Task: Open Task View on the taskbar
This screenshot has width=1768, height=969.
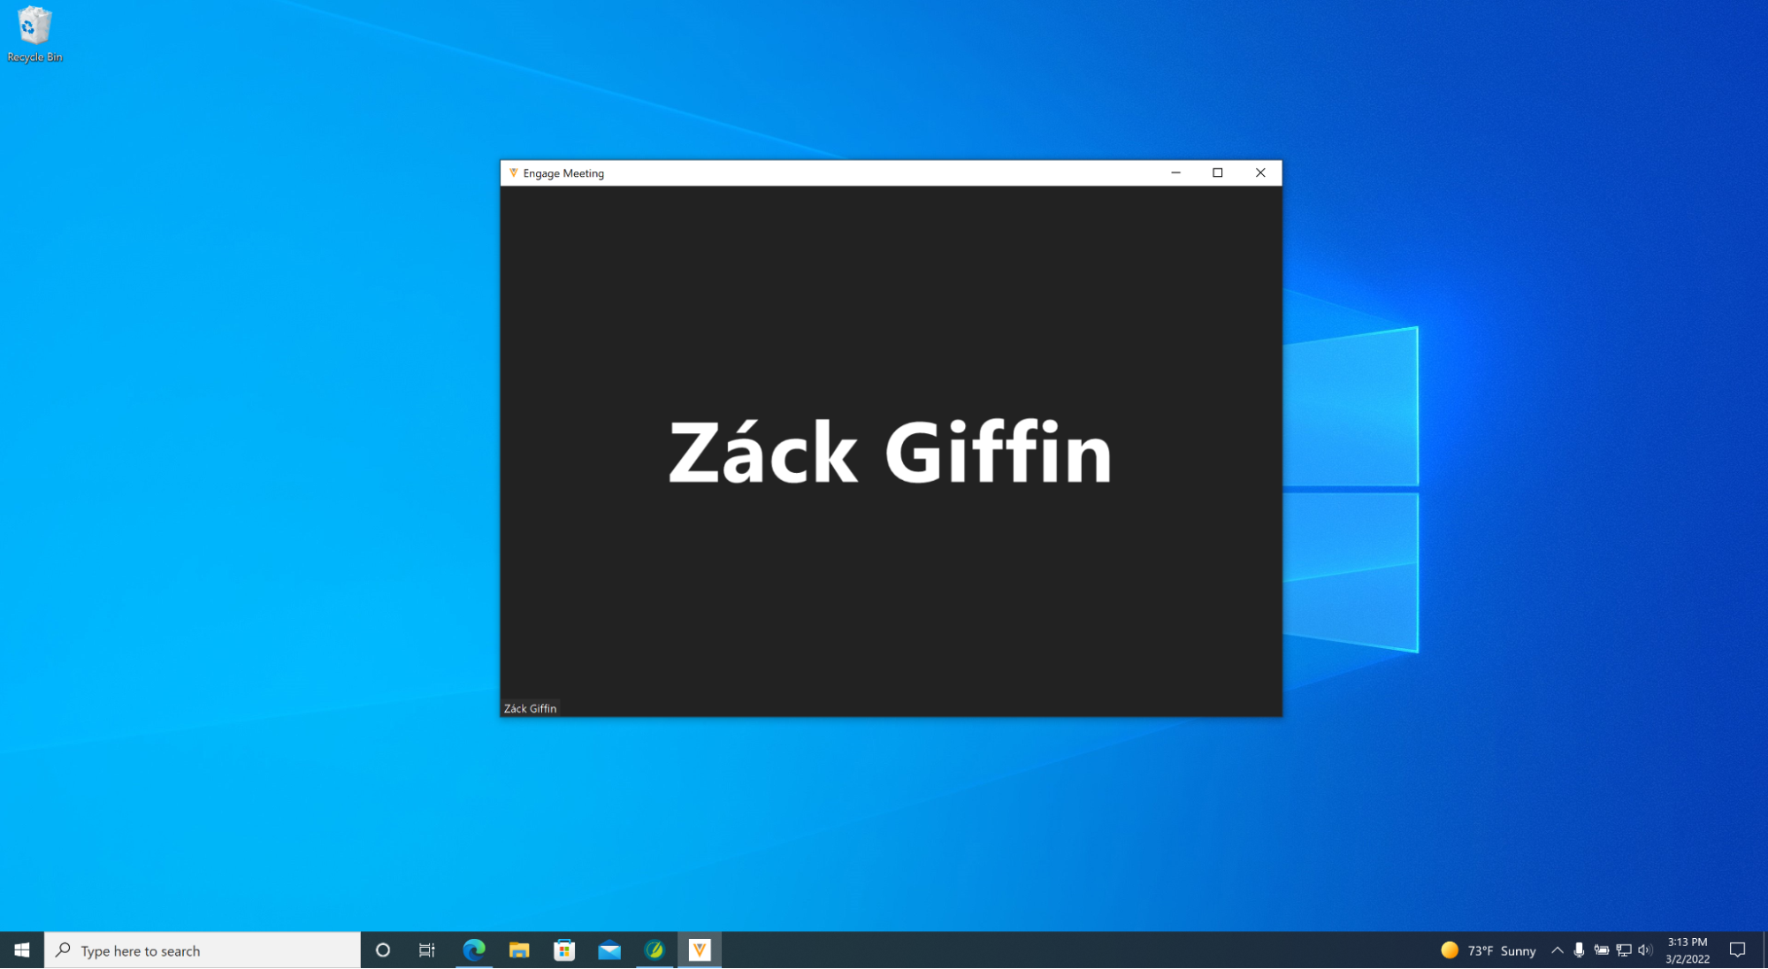Action: [x=427, y=950]
